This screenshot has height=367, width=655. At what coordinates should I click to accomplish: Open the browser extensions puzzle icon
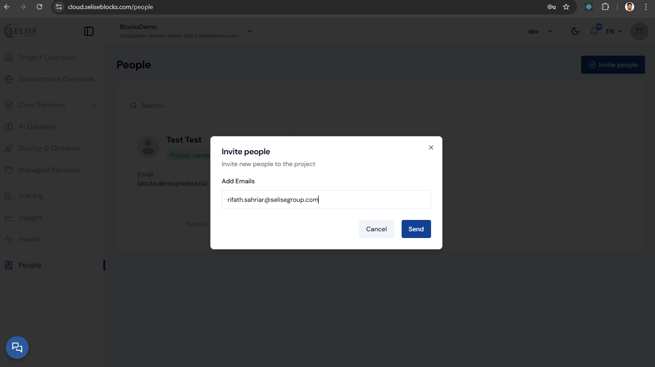pos(605,7)
